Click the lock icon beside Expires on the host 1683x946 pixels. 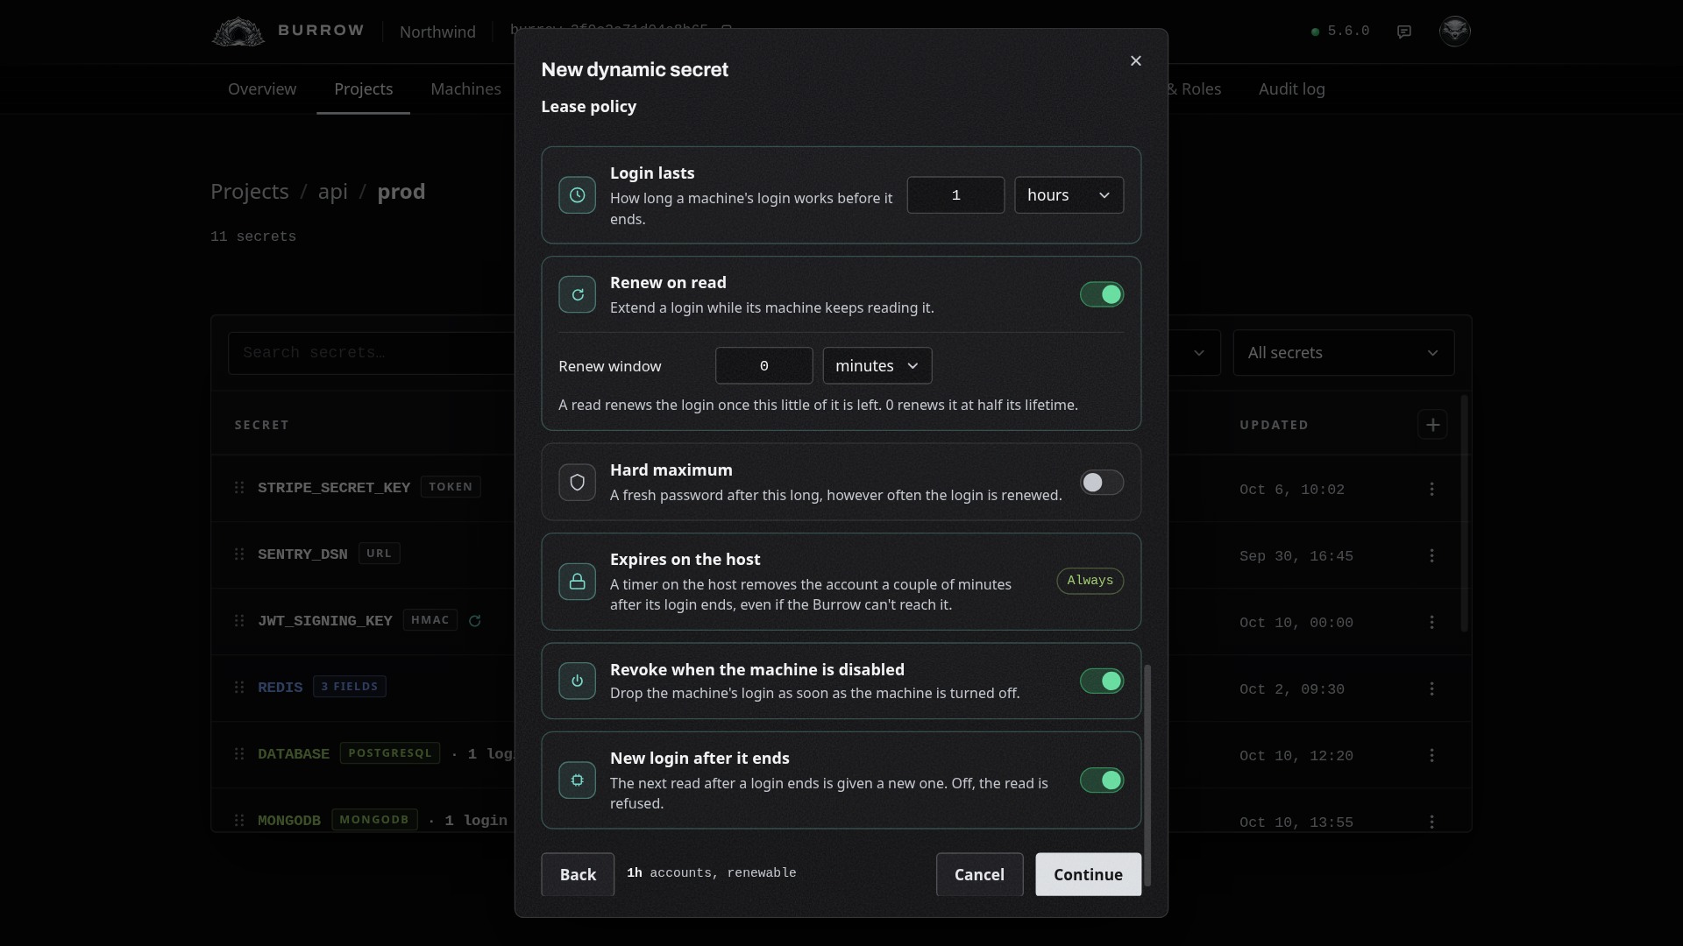pyautogui.click(x=577, y=582)
